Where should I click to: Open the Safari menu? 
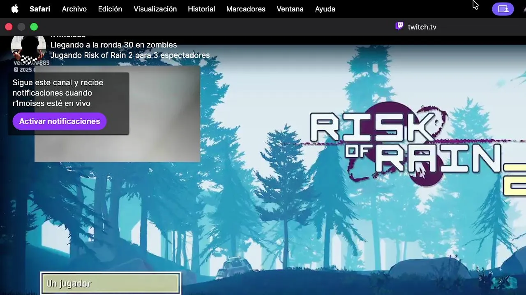pyautogui.click(x=40, y=9)
